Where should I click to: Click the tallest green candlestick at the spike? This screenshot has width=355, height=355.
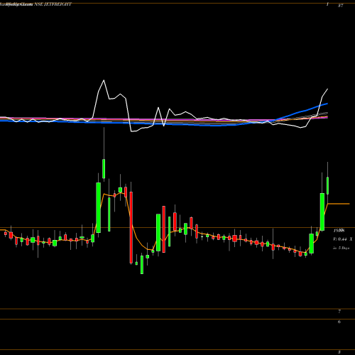[x=99, y=207]
